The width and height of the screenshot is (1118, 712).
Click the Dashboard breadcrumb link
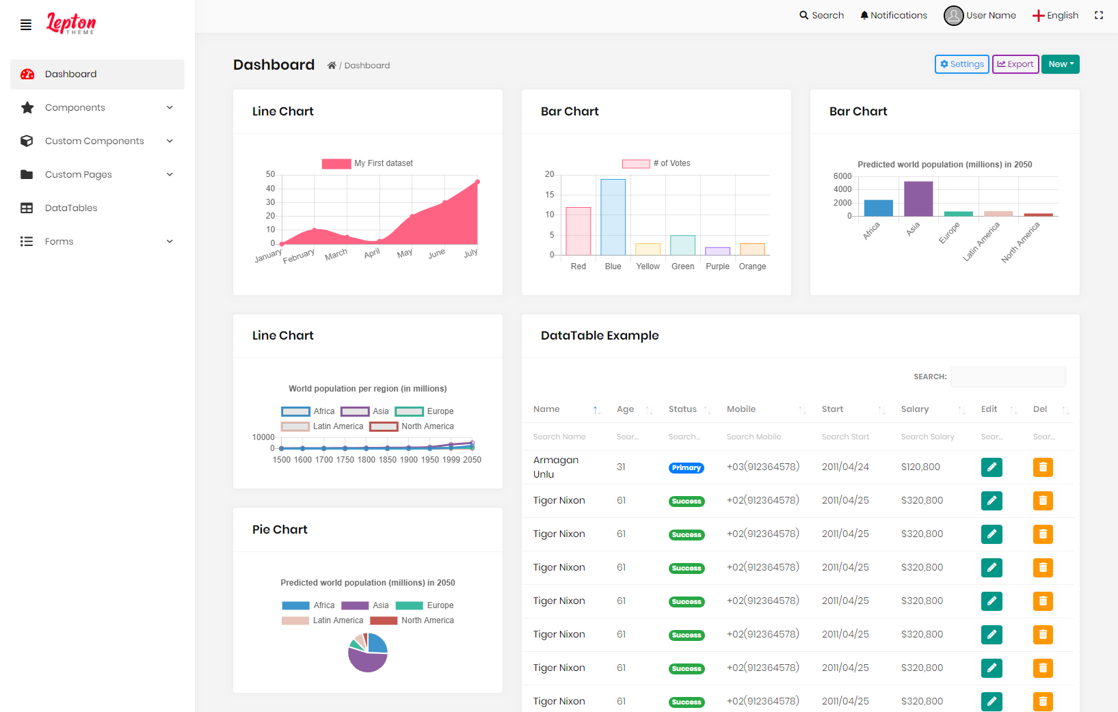[367, 66]
